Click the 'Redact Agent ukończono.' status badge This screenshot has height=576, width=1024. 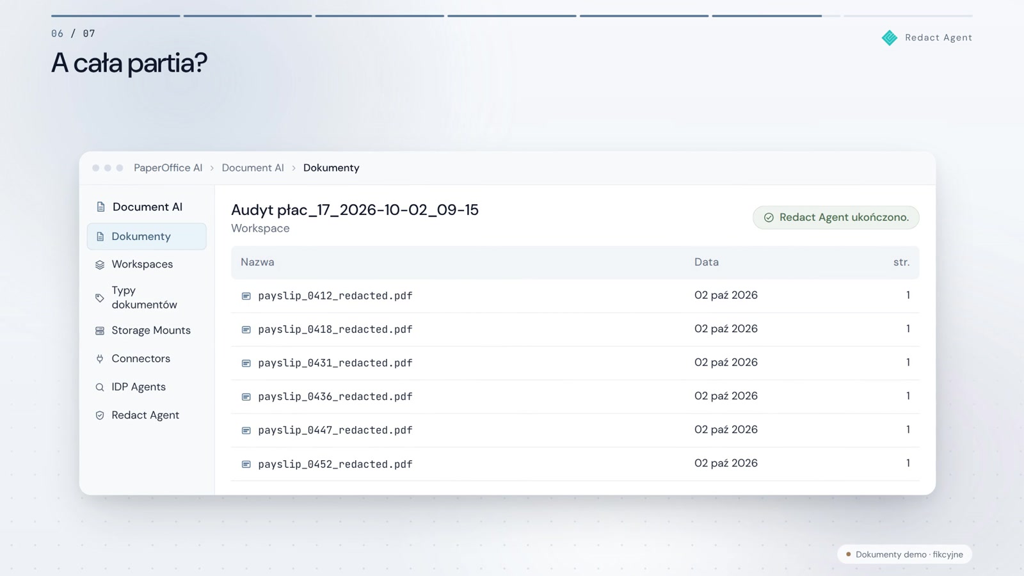[836, 218]
